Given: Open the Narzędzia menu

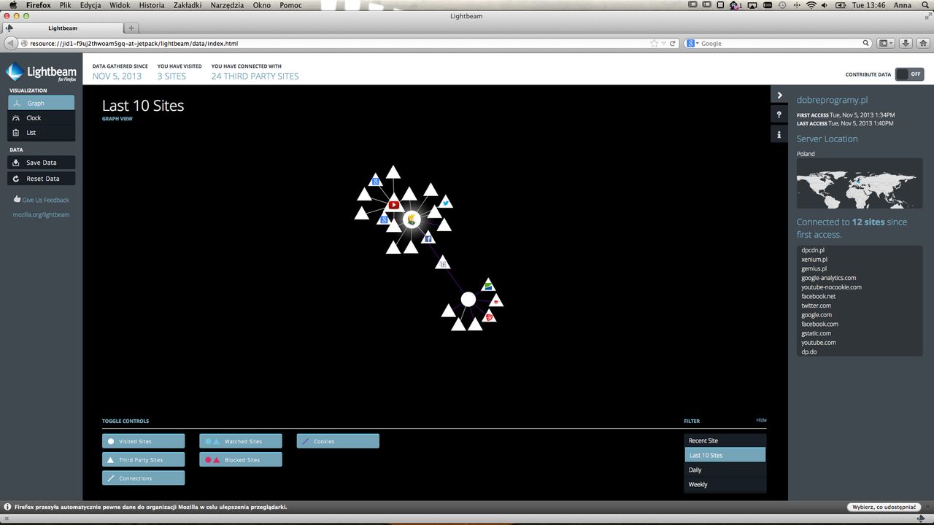Looking at the screenshot, I should pyautogui.click(x=227, y=5).
